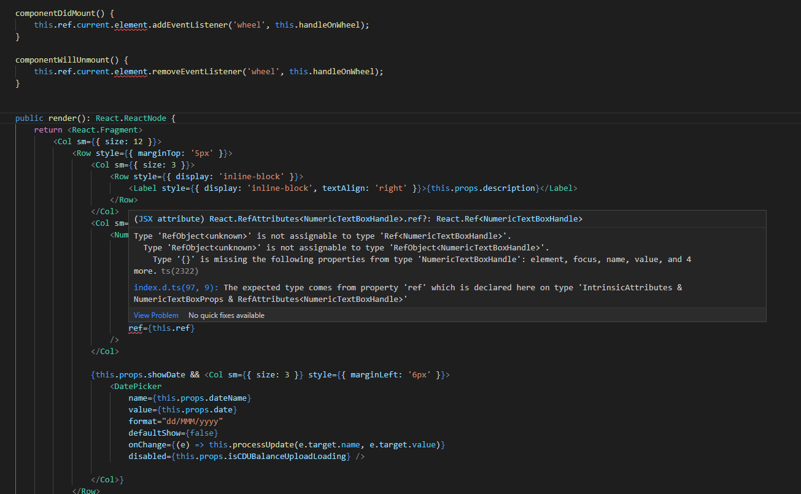
Task: Click the this.props.showDate condition
Action: (x=140, y=375)
